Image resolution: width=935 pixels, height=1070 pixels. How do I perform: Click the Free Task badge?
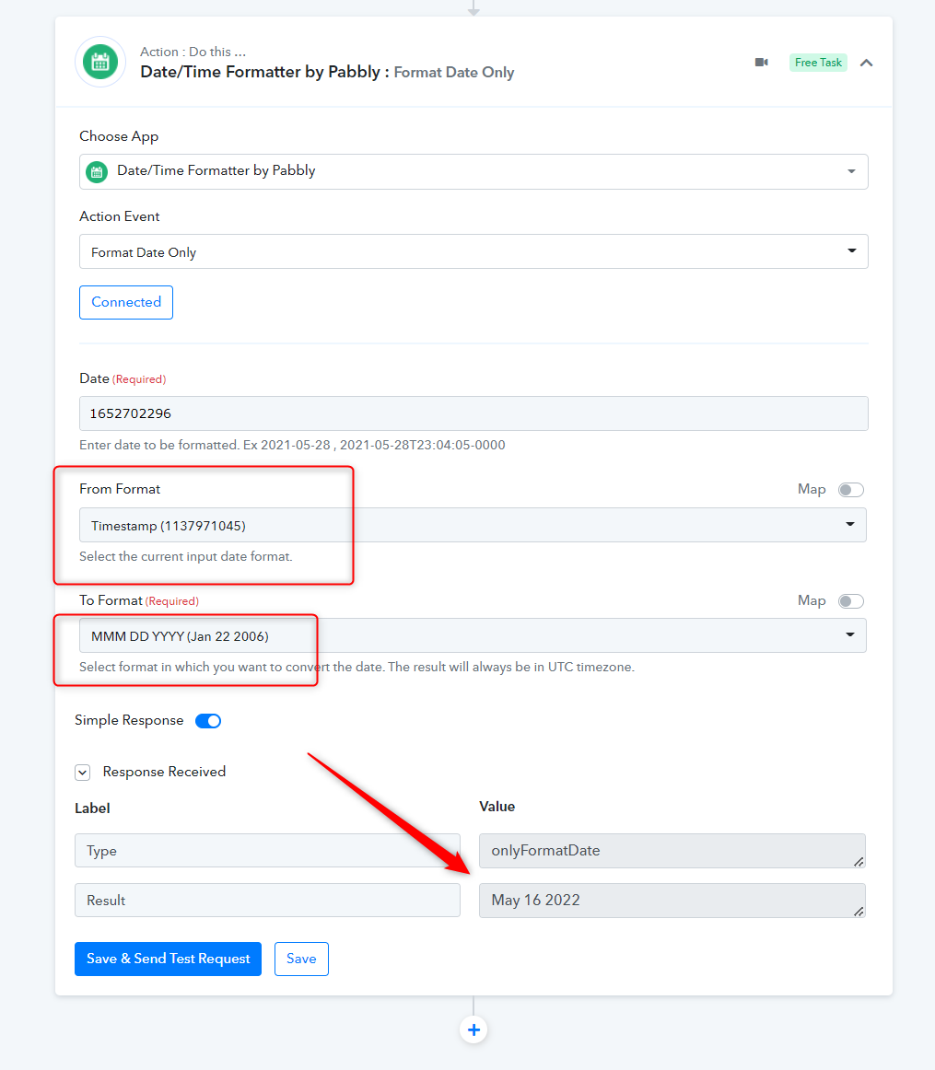(818, 62)
